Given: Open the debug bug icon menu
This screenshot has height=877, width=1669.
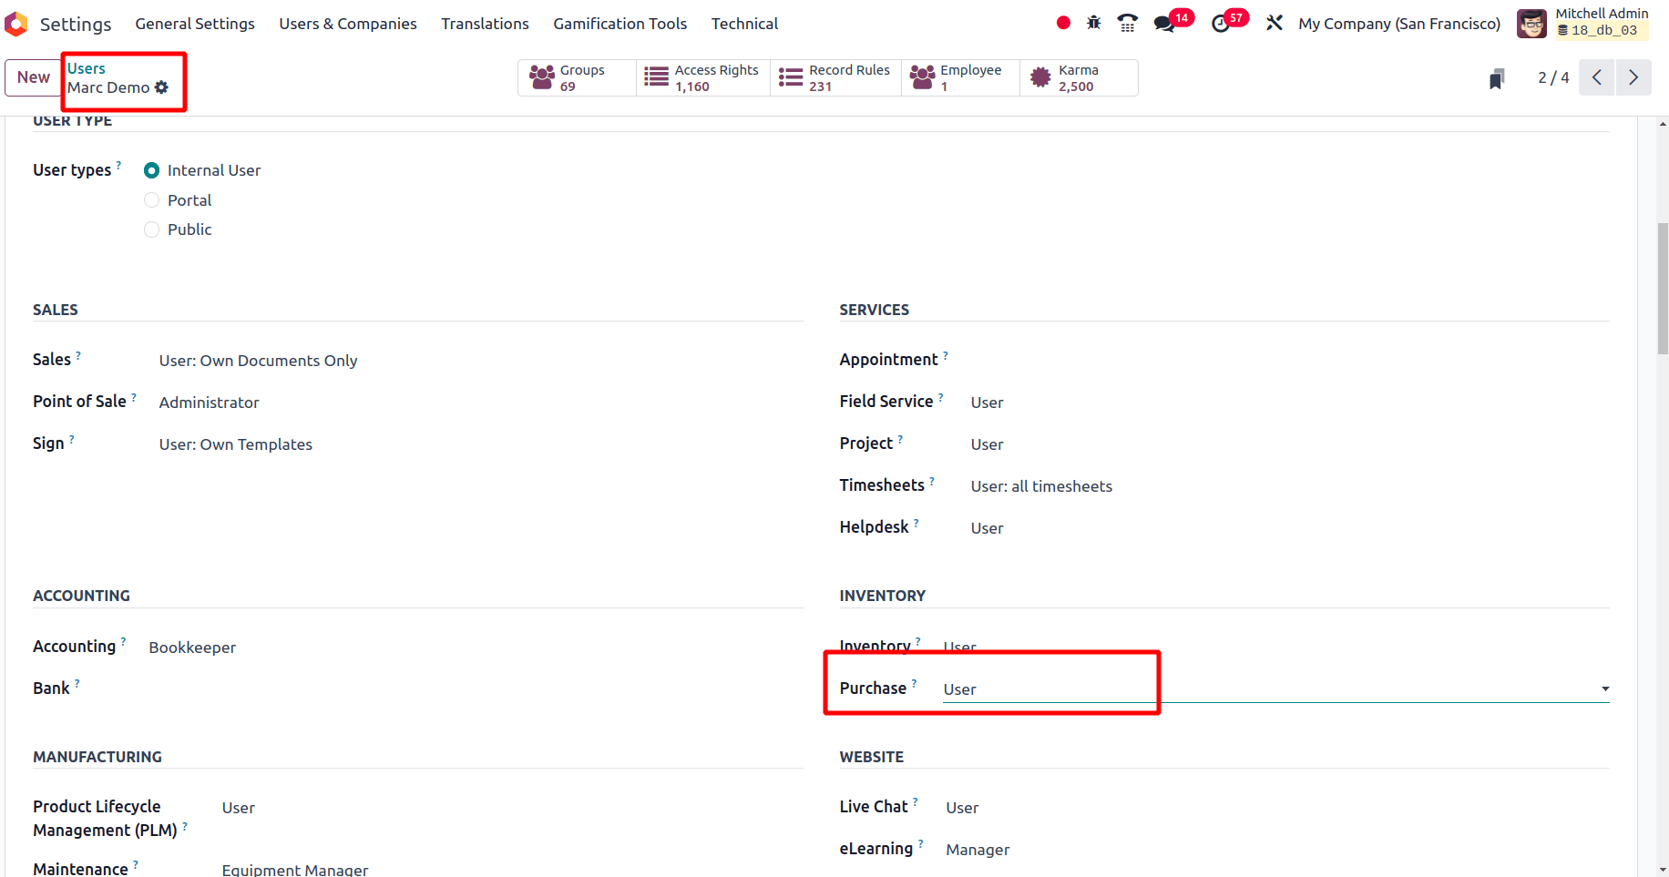Looking at the screenshot, I should coord(1094,23).
